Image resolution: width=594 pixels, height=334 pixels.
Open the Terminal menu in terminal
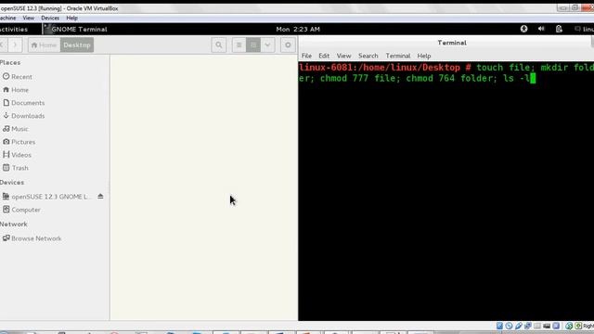tap(398, 56)
